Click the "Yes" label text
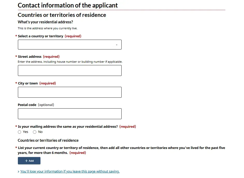244x178 pixels. 25,132
